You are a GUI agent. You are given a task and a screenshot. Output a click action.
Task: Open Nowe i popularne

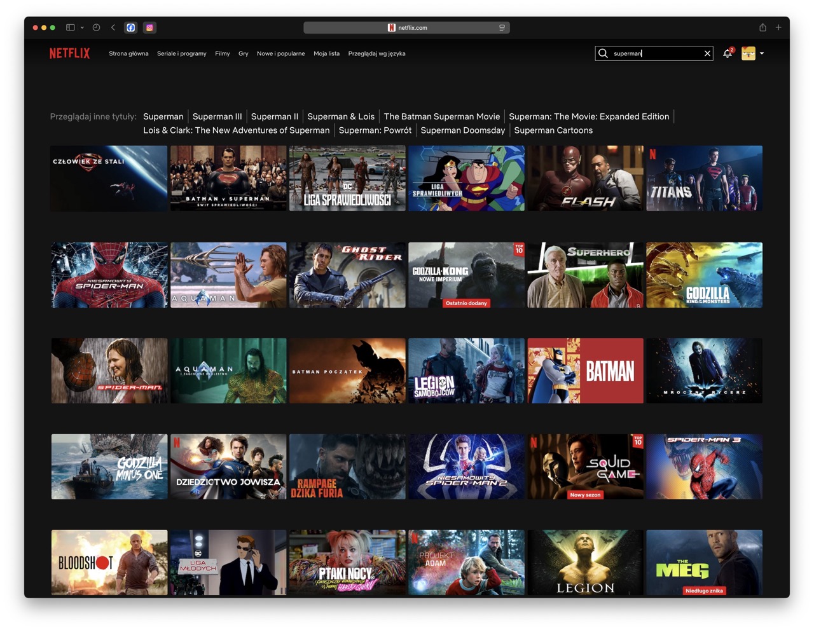[x=280, y=53]
